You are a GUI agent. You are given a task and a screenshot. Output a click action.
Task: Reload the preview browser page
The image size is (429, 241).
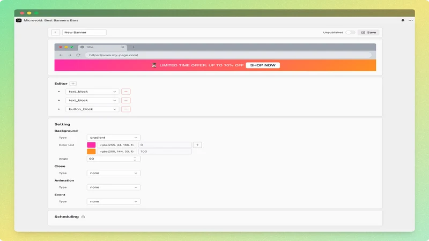click(x=78, y=55)
